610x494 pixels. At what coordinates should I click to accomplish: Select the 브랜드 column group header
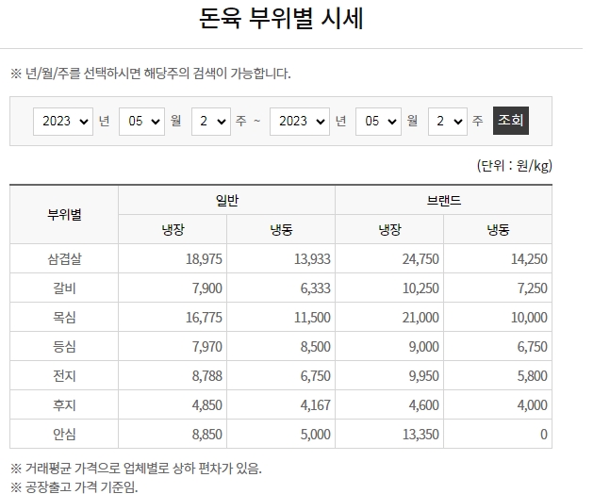pyautogui.click(x=443, y=201)
